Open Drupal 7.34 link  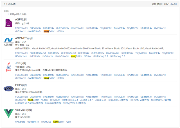pyautogui.click(x=100, y=100)
